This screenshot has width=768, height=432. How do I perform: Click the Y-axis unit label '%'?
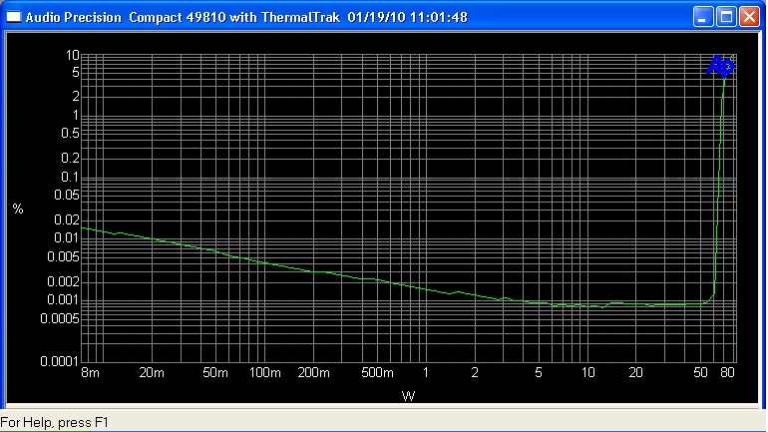[x=18, y=210]
